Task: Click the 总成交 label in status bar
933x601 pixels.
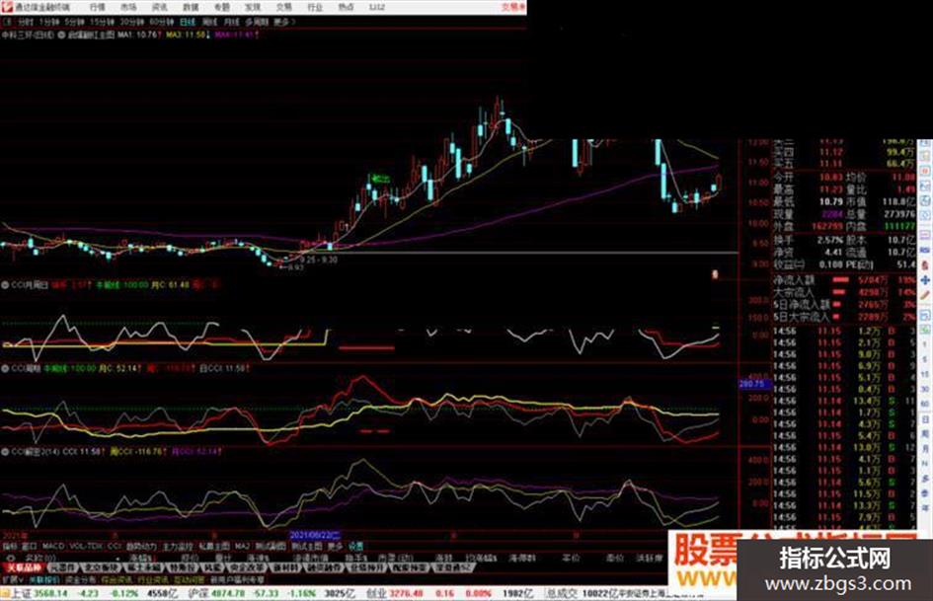Action: 563,593
